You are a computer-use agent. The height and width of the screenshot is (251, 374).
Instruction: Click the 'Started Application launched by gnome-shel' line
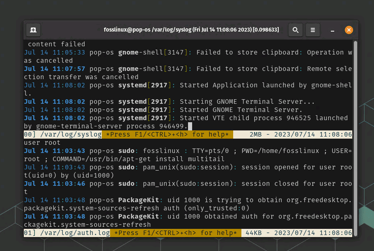coord(188,85)
